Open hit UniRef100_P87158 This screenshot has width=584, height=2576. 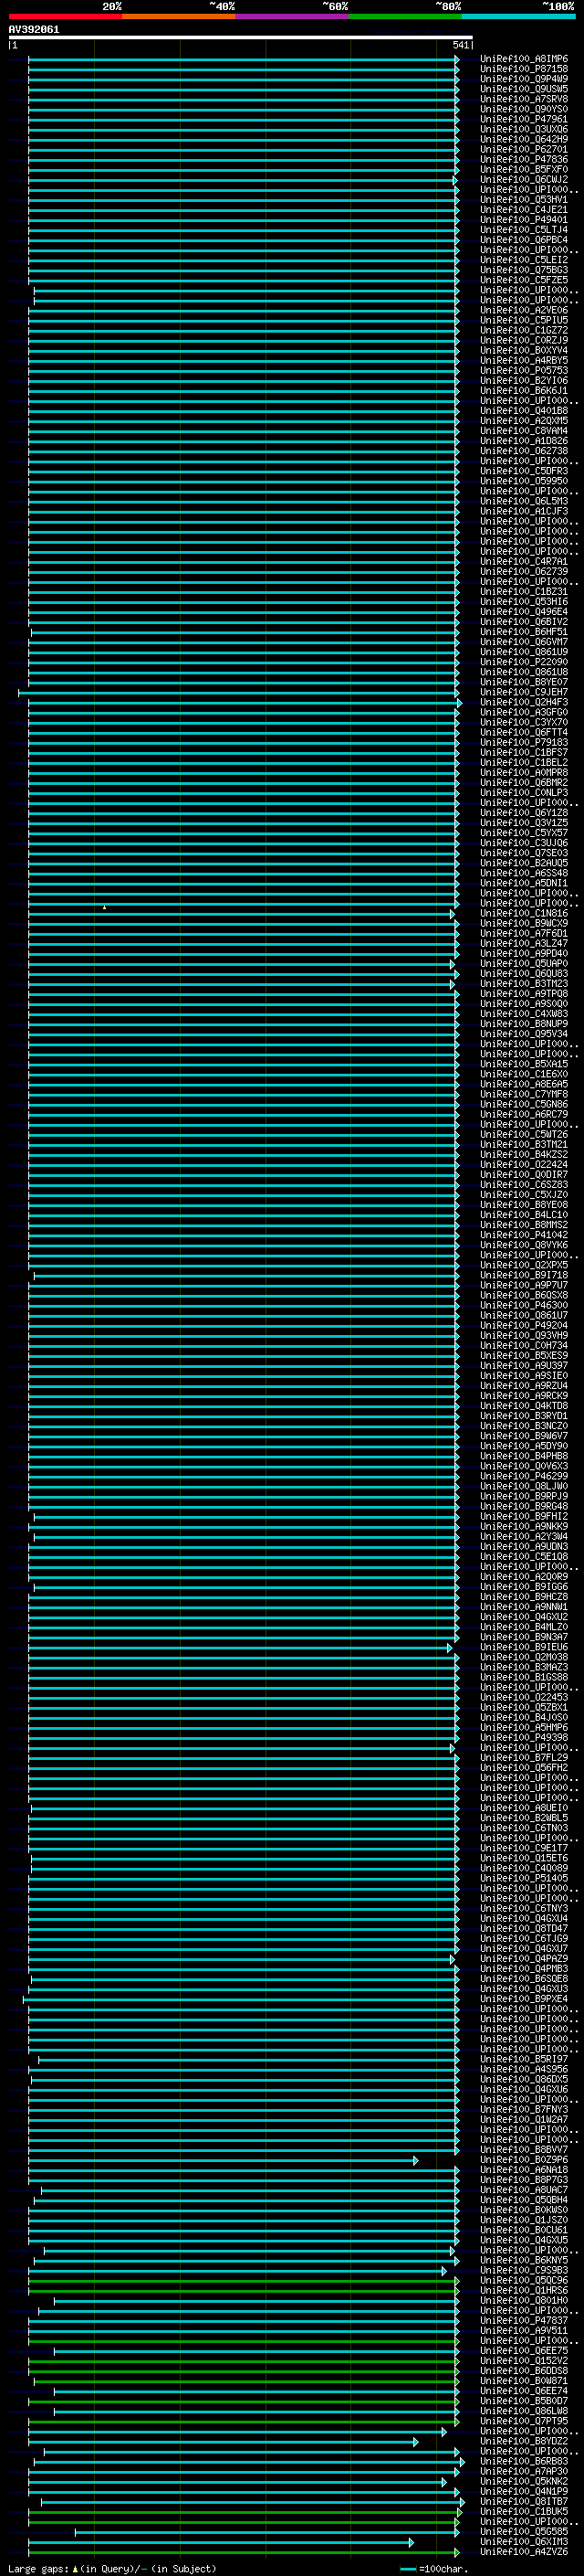pos(524,69)
